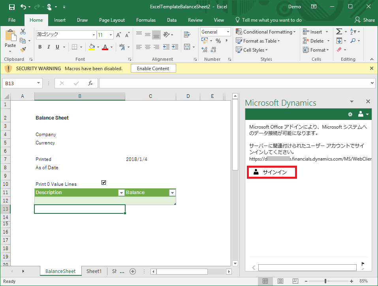Expand the Conditional Formatting dropdown

click(294, 32)
